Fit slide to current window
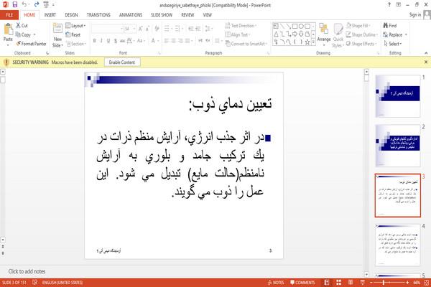This screenshot has width=431, height=287. (x=427, y=282)
